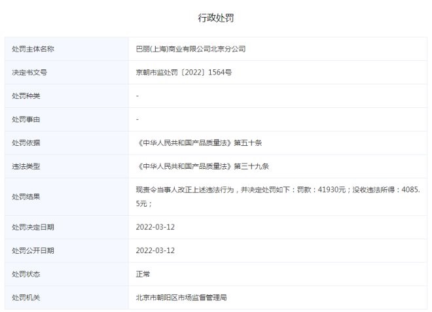This screenshot has width=432, height=312.
Task: Click the 处罚事由 label cell
Action: coord(26,120)
